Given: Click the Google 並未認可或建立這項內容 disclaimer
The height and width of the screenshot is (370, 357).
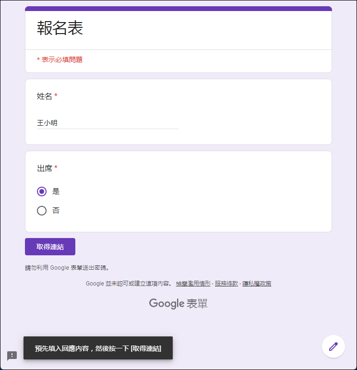Looking at the screenshot, I should [129, 284].
